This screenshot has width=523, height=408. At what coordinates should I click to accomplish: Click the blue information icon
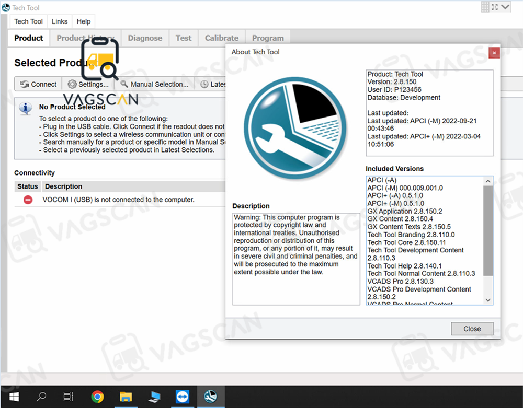[26, 108]
